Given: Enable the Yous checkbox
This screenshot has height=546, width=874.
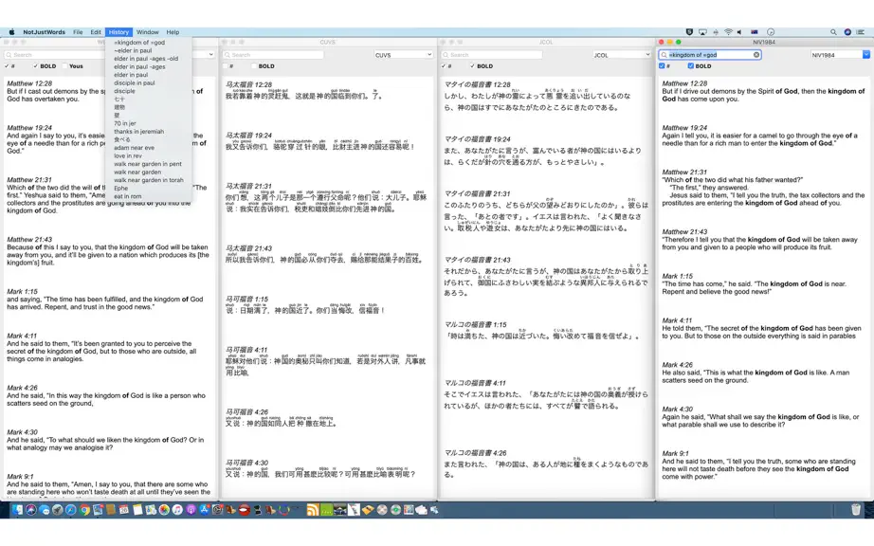Looking at the screenshot, I should [64, 65].
